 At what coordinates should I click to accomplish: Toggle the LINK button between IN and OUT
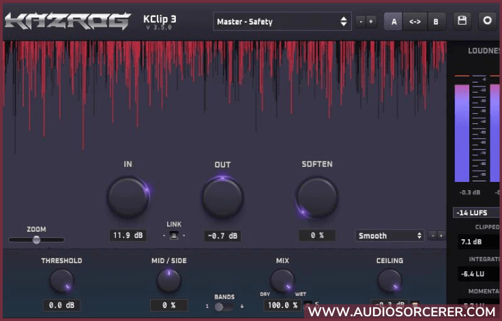[174, 236]
